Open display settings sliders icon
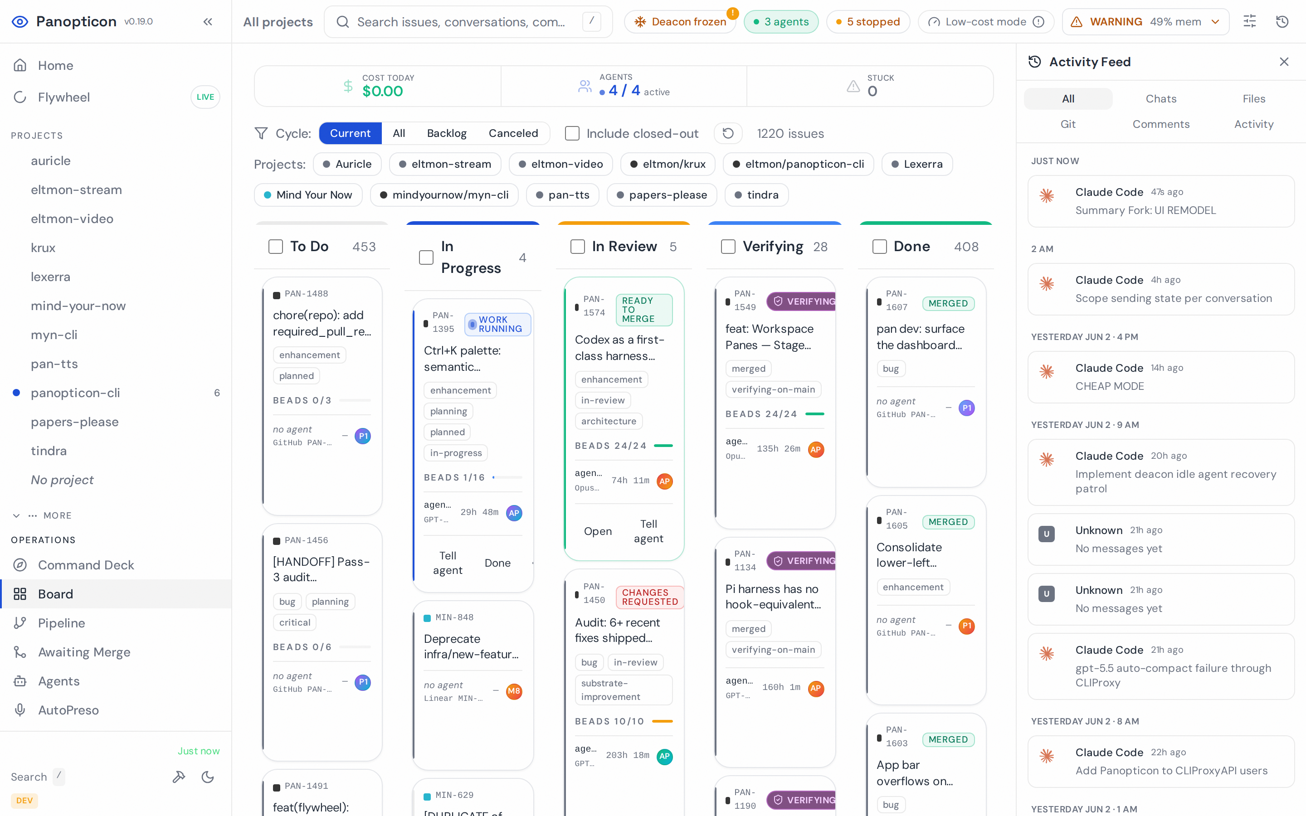 (x=1249, y=22)
